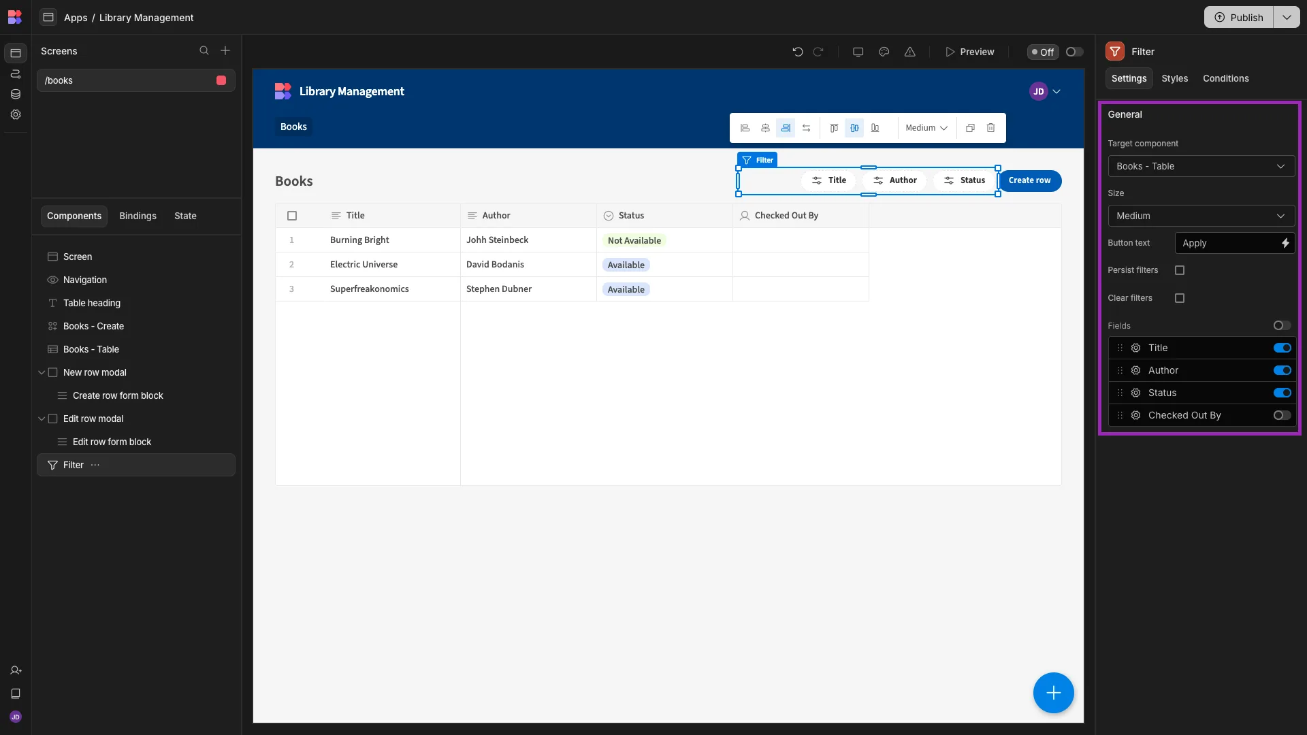Open settings gear for the Title field

click(1136, 348)
